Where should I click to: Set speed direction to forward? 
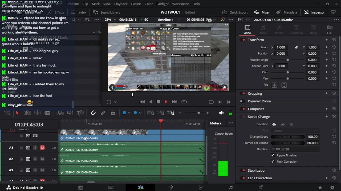pyautogui.click(x=274, y=124)
